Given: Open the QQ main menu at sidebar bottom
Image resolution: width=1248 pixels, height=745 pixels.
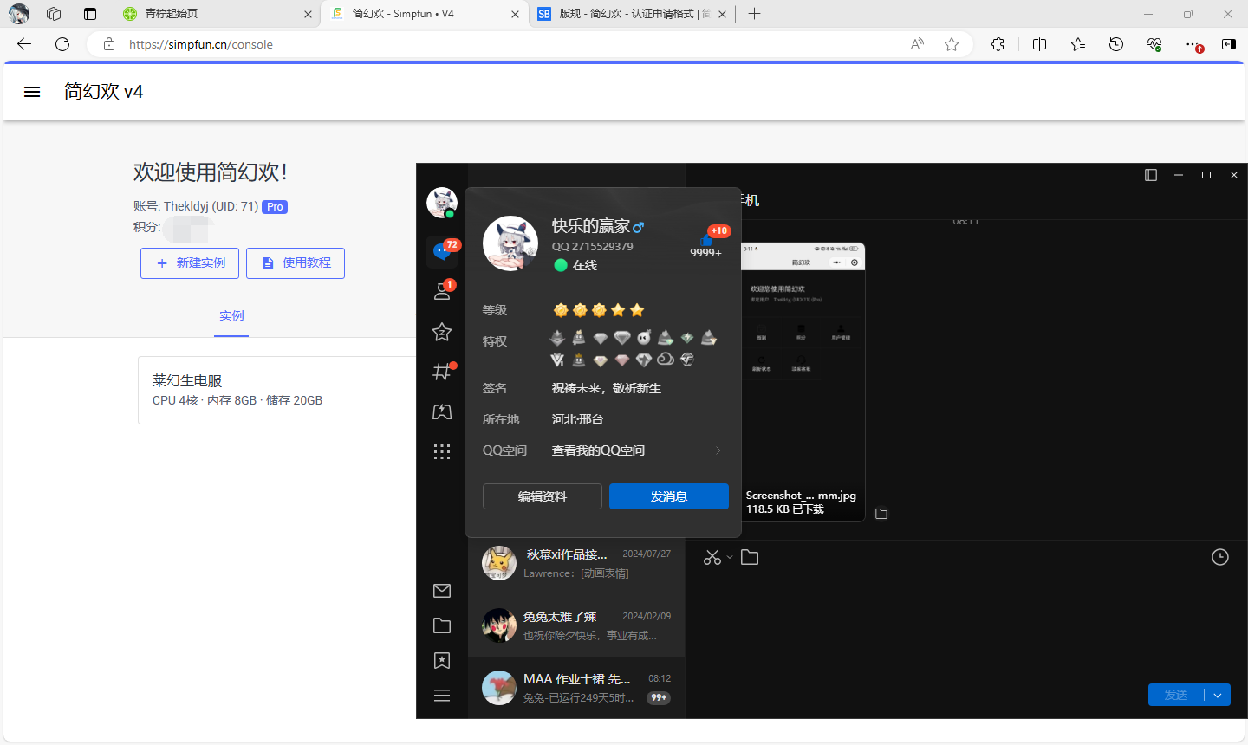Looking at the screenshot, I should tap(442, 696).
